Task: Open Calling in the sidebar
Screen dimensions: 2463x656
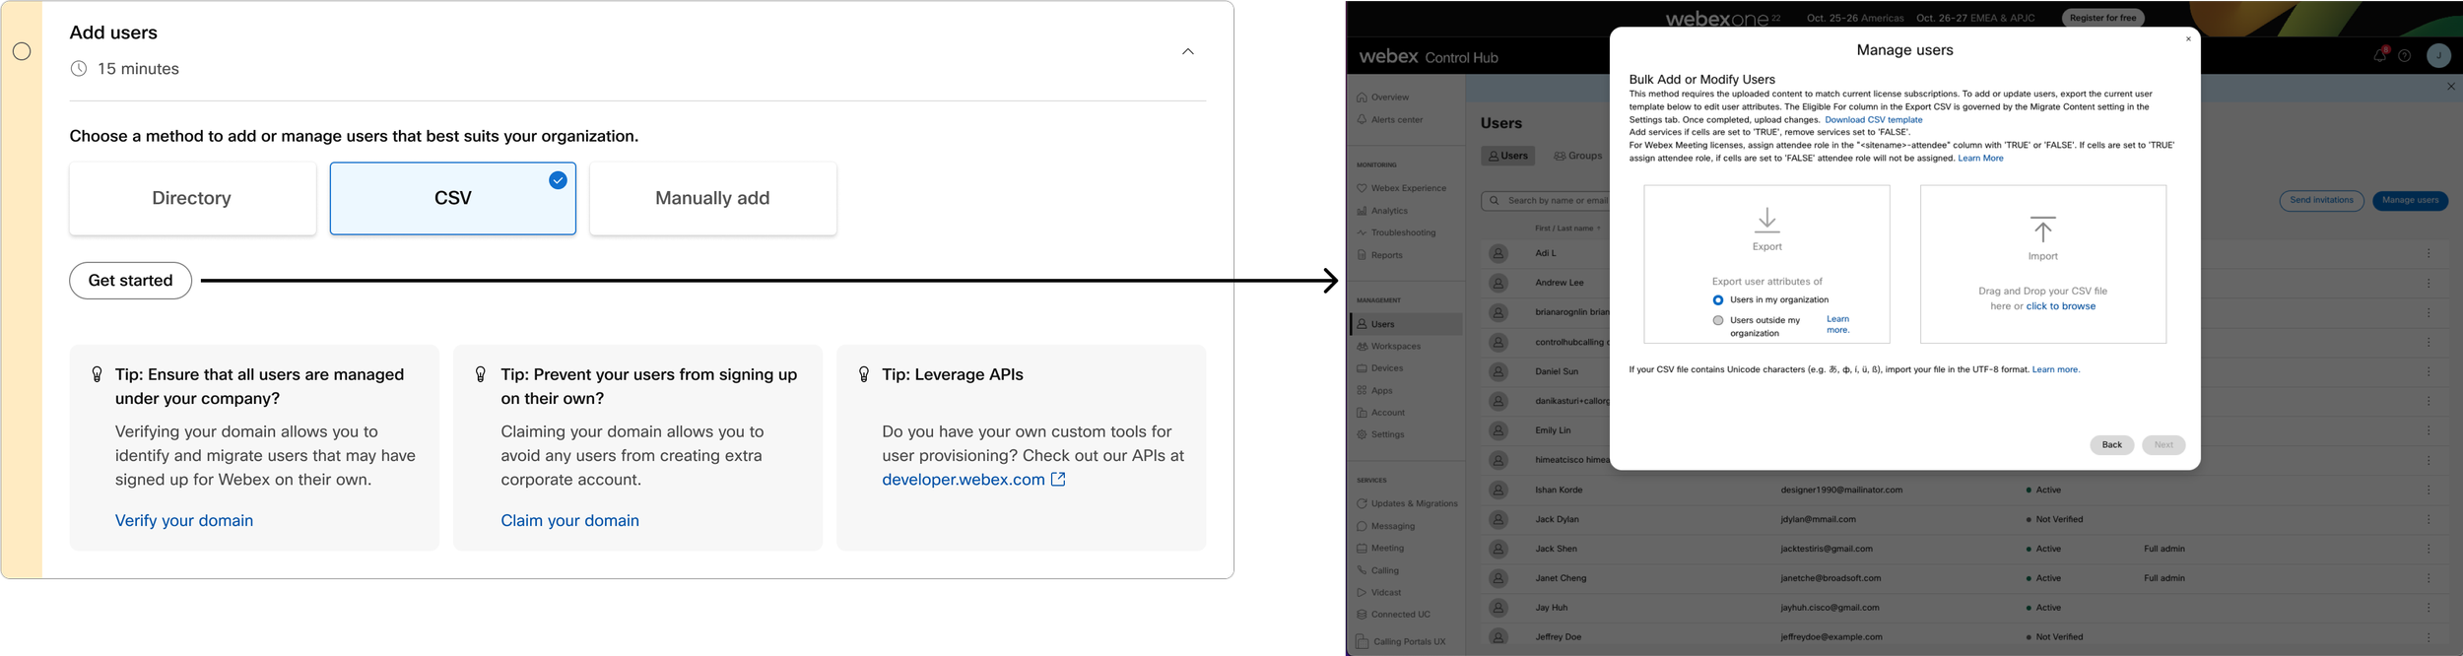Action: pos(1376,570)
